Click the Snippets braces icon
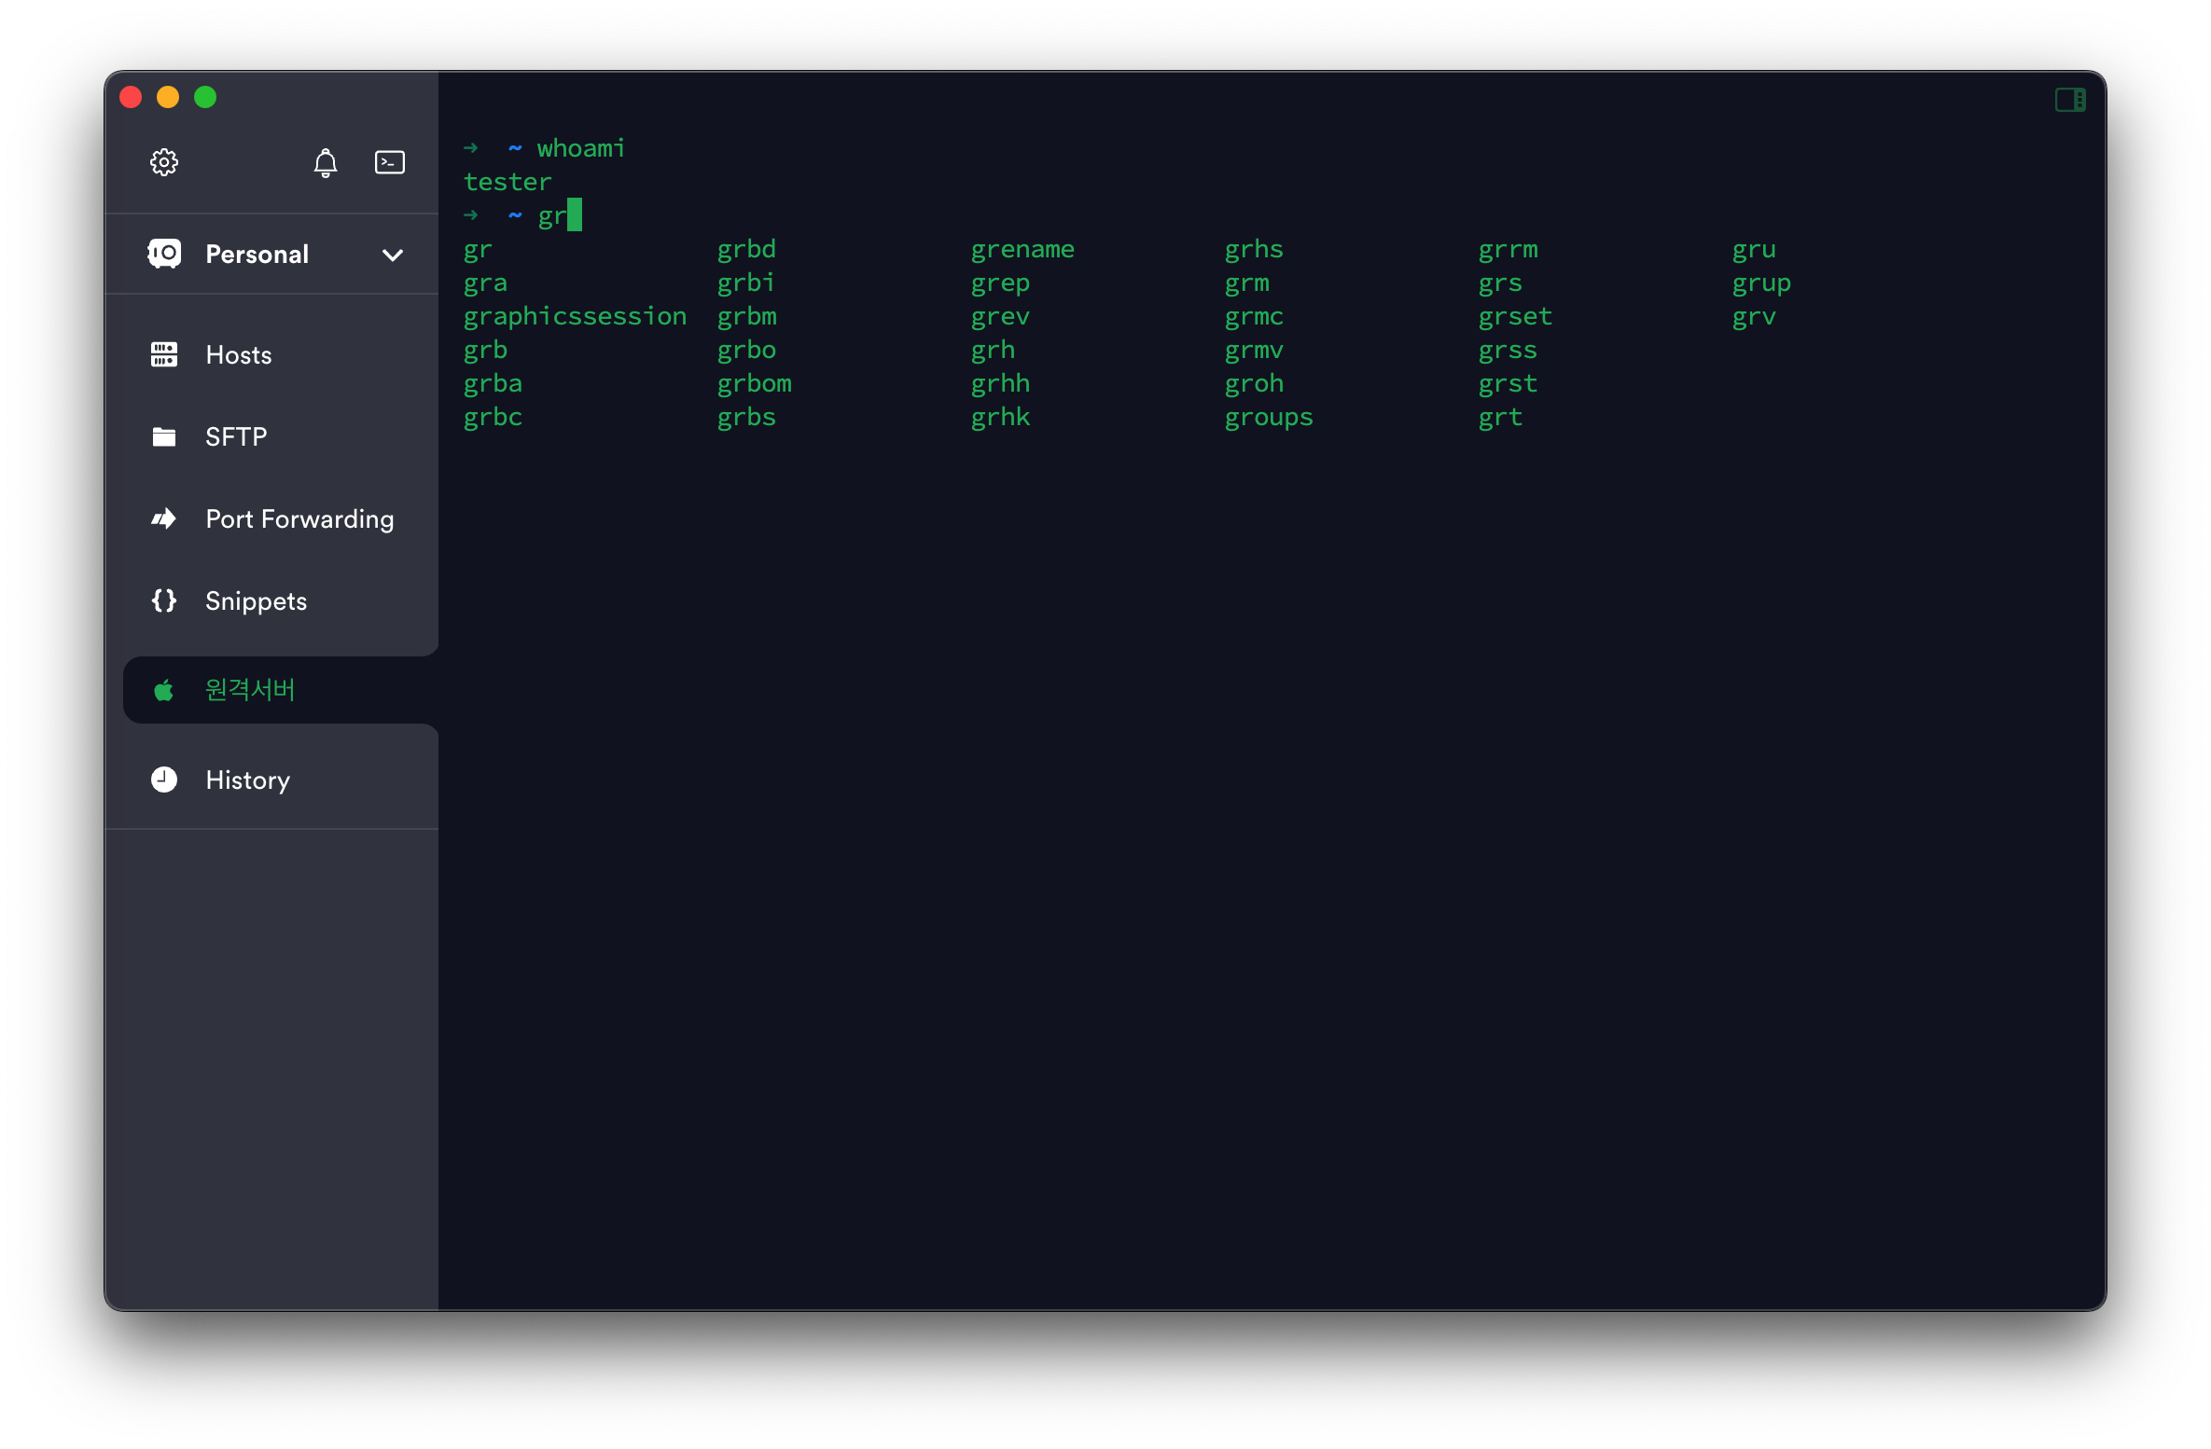 pos(164,600)
